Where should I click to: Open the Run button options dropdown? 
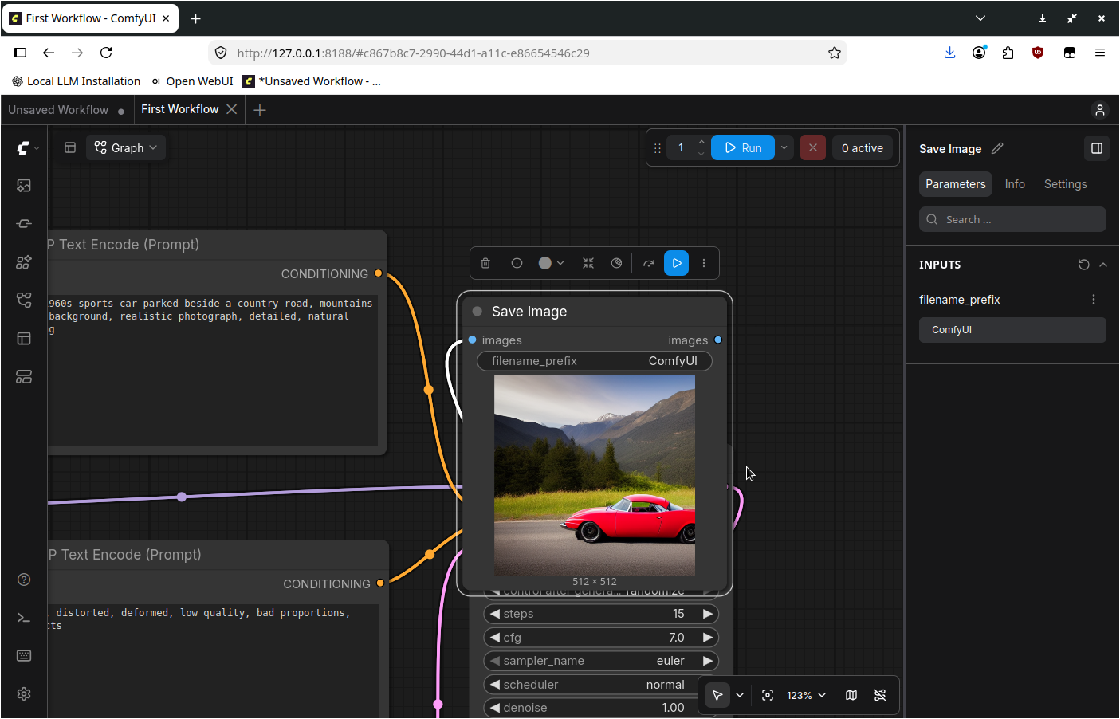click(784, 147)
